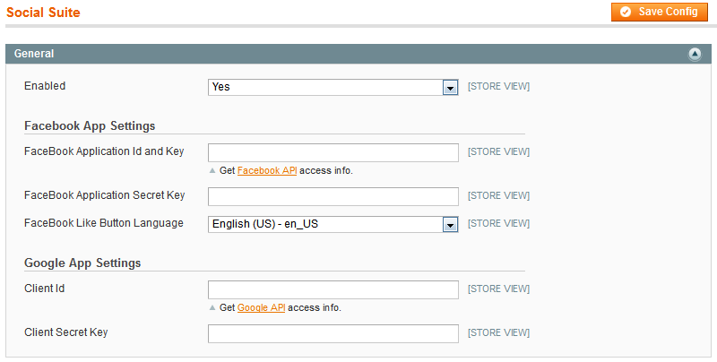Click the Language dropdown arrow button

click(451, 224)
